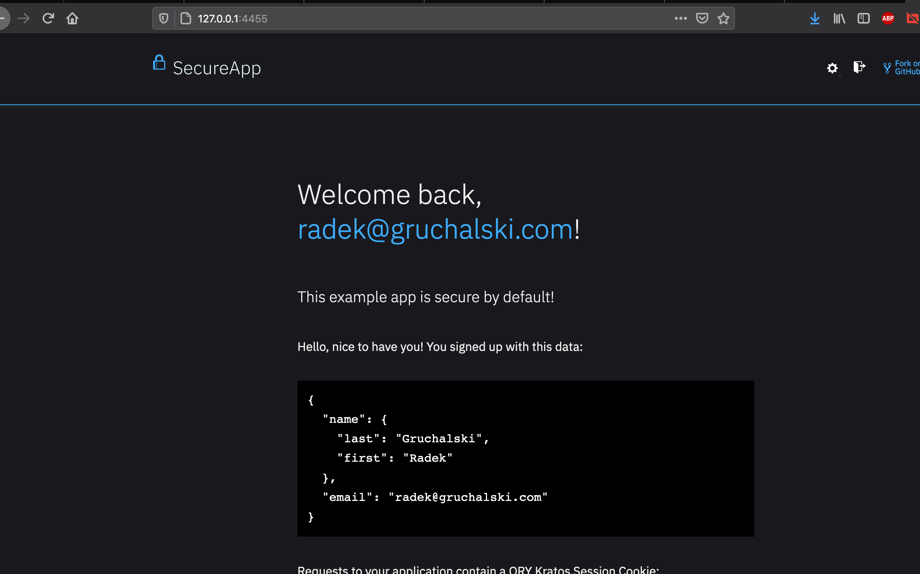Viewport: 920px width, 574px height.
Task: Click the red crossed-out extension icon
Action: coord(912,18)
